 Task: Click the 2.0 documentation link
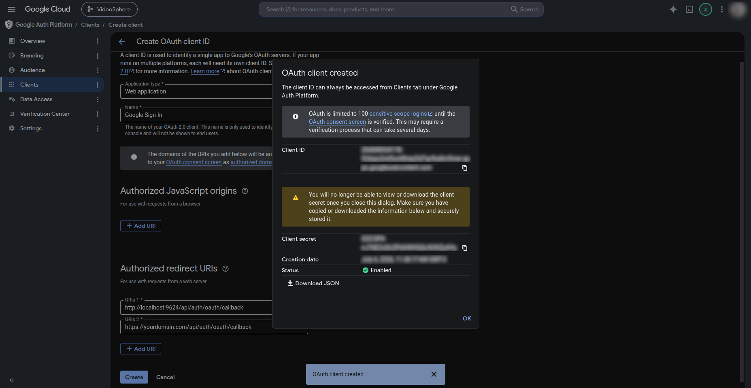[127, 71]
